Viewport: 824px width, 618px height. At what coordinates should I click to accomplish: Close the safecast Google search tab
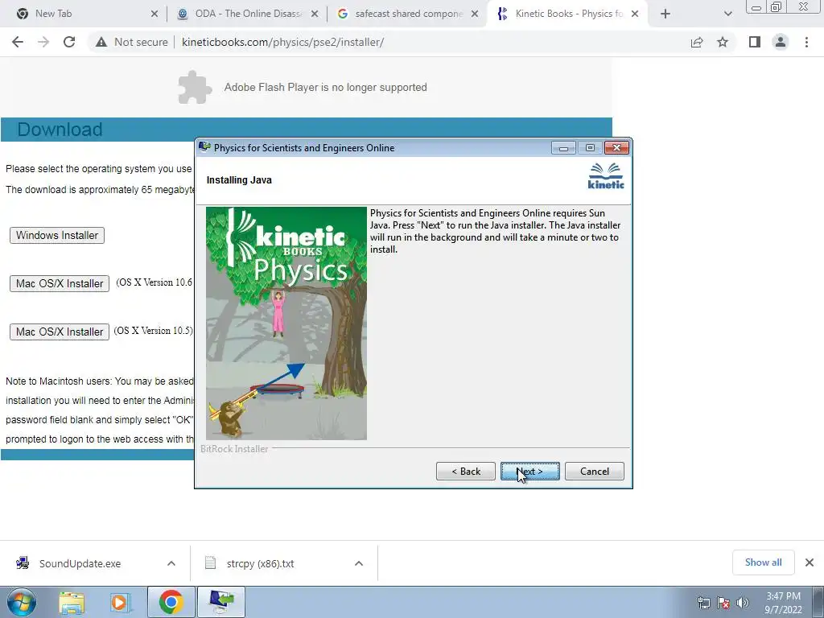475,14
